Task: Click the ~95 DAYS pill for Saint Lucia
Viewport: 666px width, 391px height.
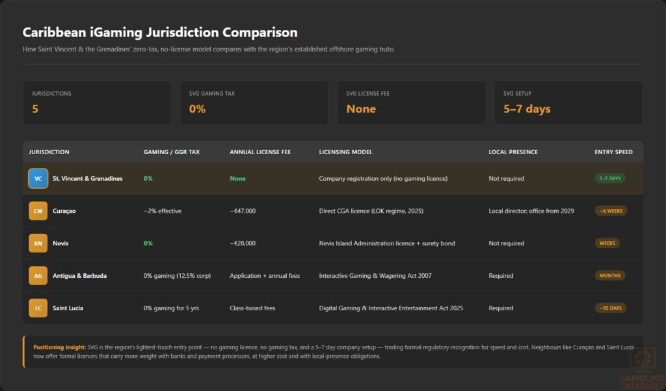Action: [610, 308]
